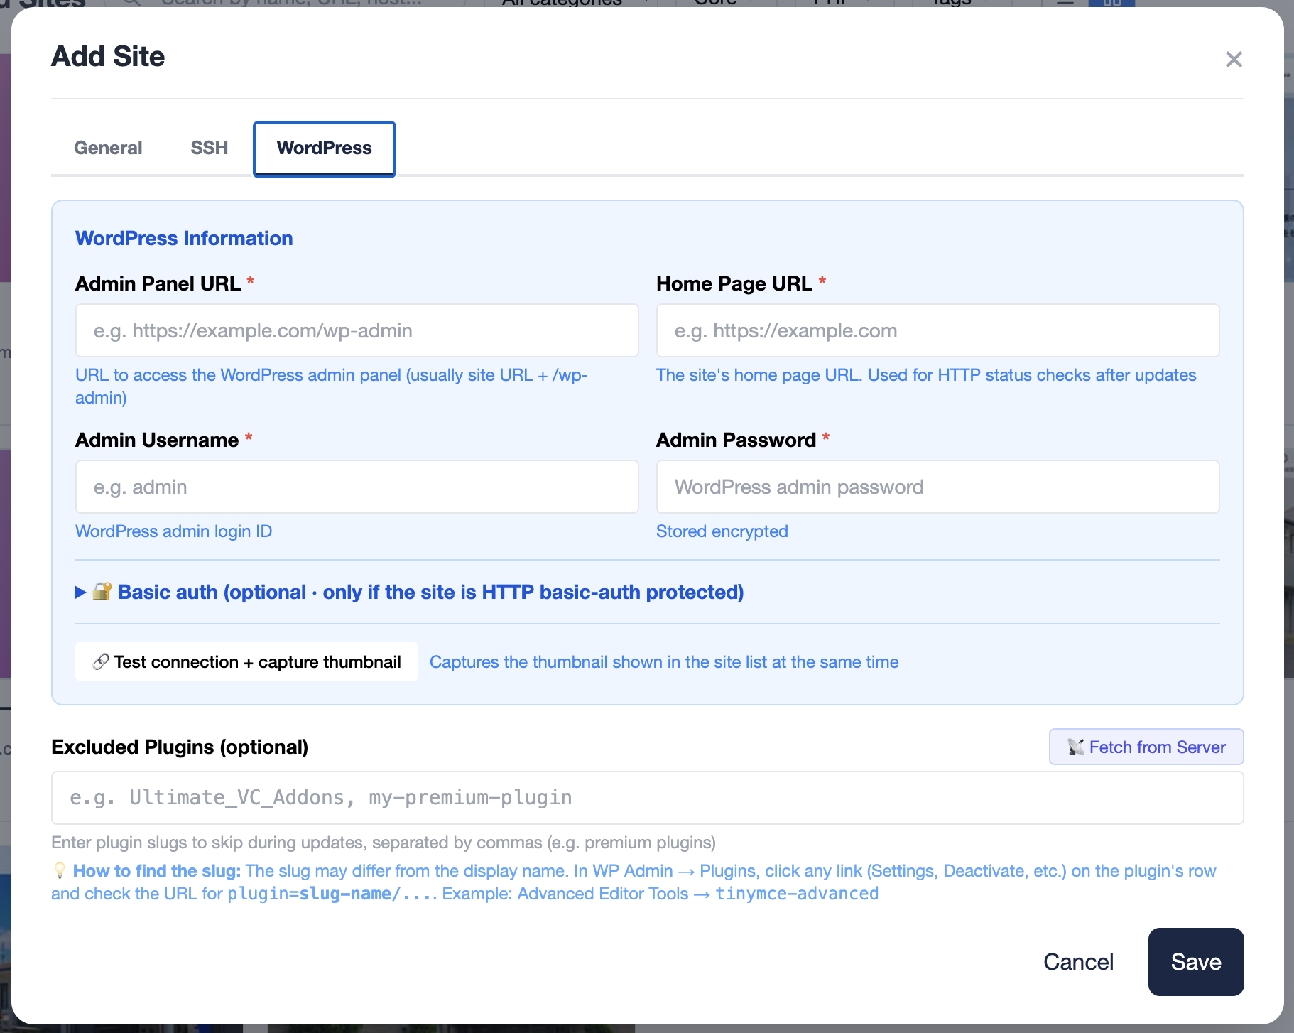The height and width of the screenshot is (1033, 1294).
Task: Focus the Home Page URL field
Action: (x=937, y=330)
